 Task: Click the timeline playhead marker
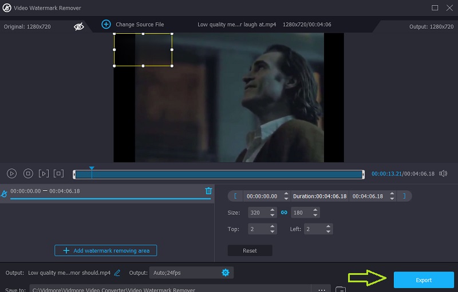[x=92, y=169]
